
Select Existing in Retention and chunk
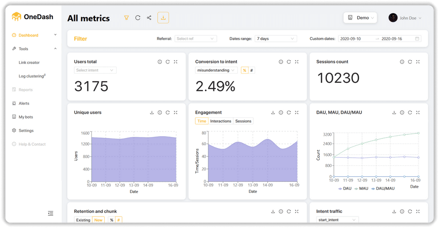coord(83,220)
